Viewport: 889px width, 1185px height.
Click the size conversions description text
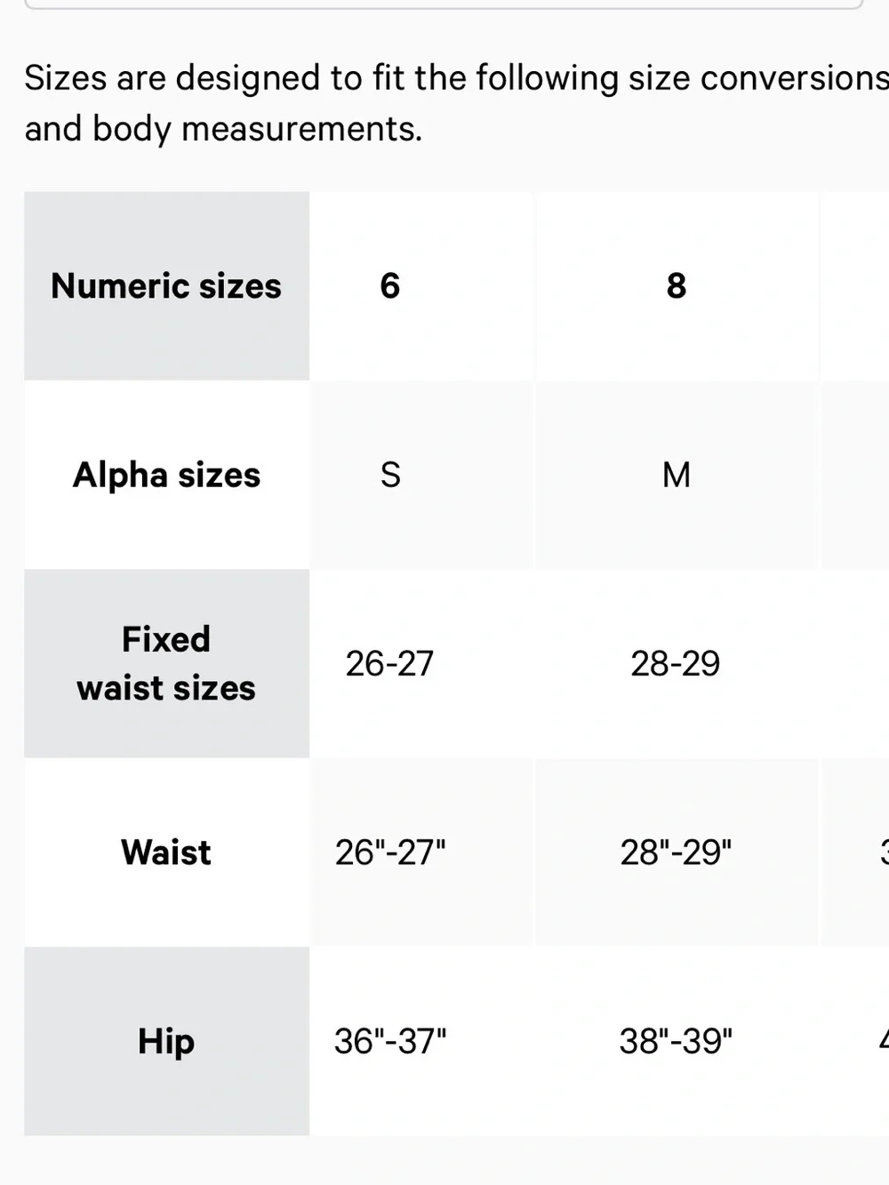point(456,103)
